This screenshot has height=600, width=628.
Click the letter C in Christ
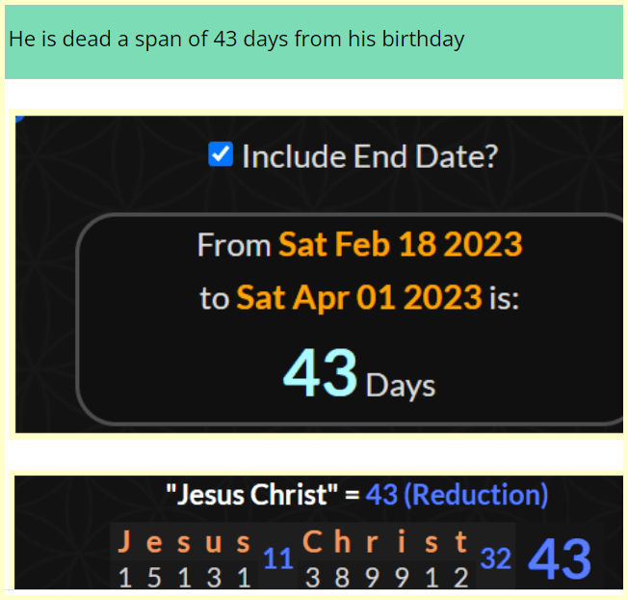pyautogui.click(x=314, y=544)
